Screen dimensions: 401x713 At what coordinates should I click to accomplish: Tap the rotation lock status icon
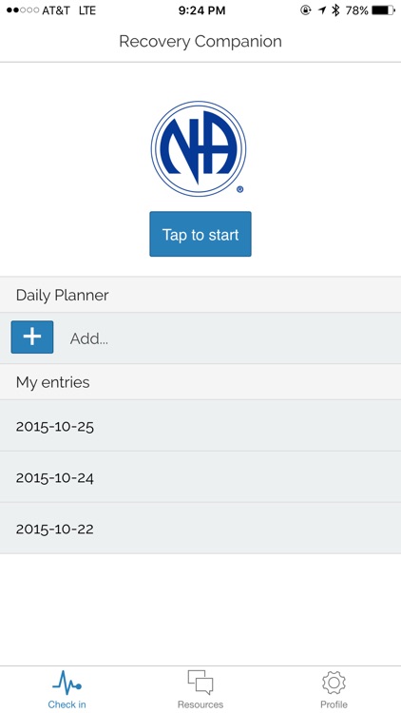click(x=306, y=10)
